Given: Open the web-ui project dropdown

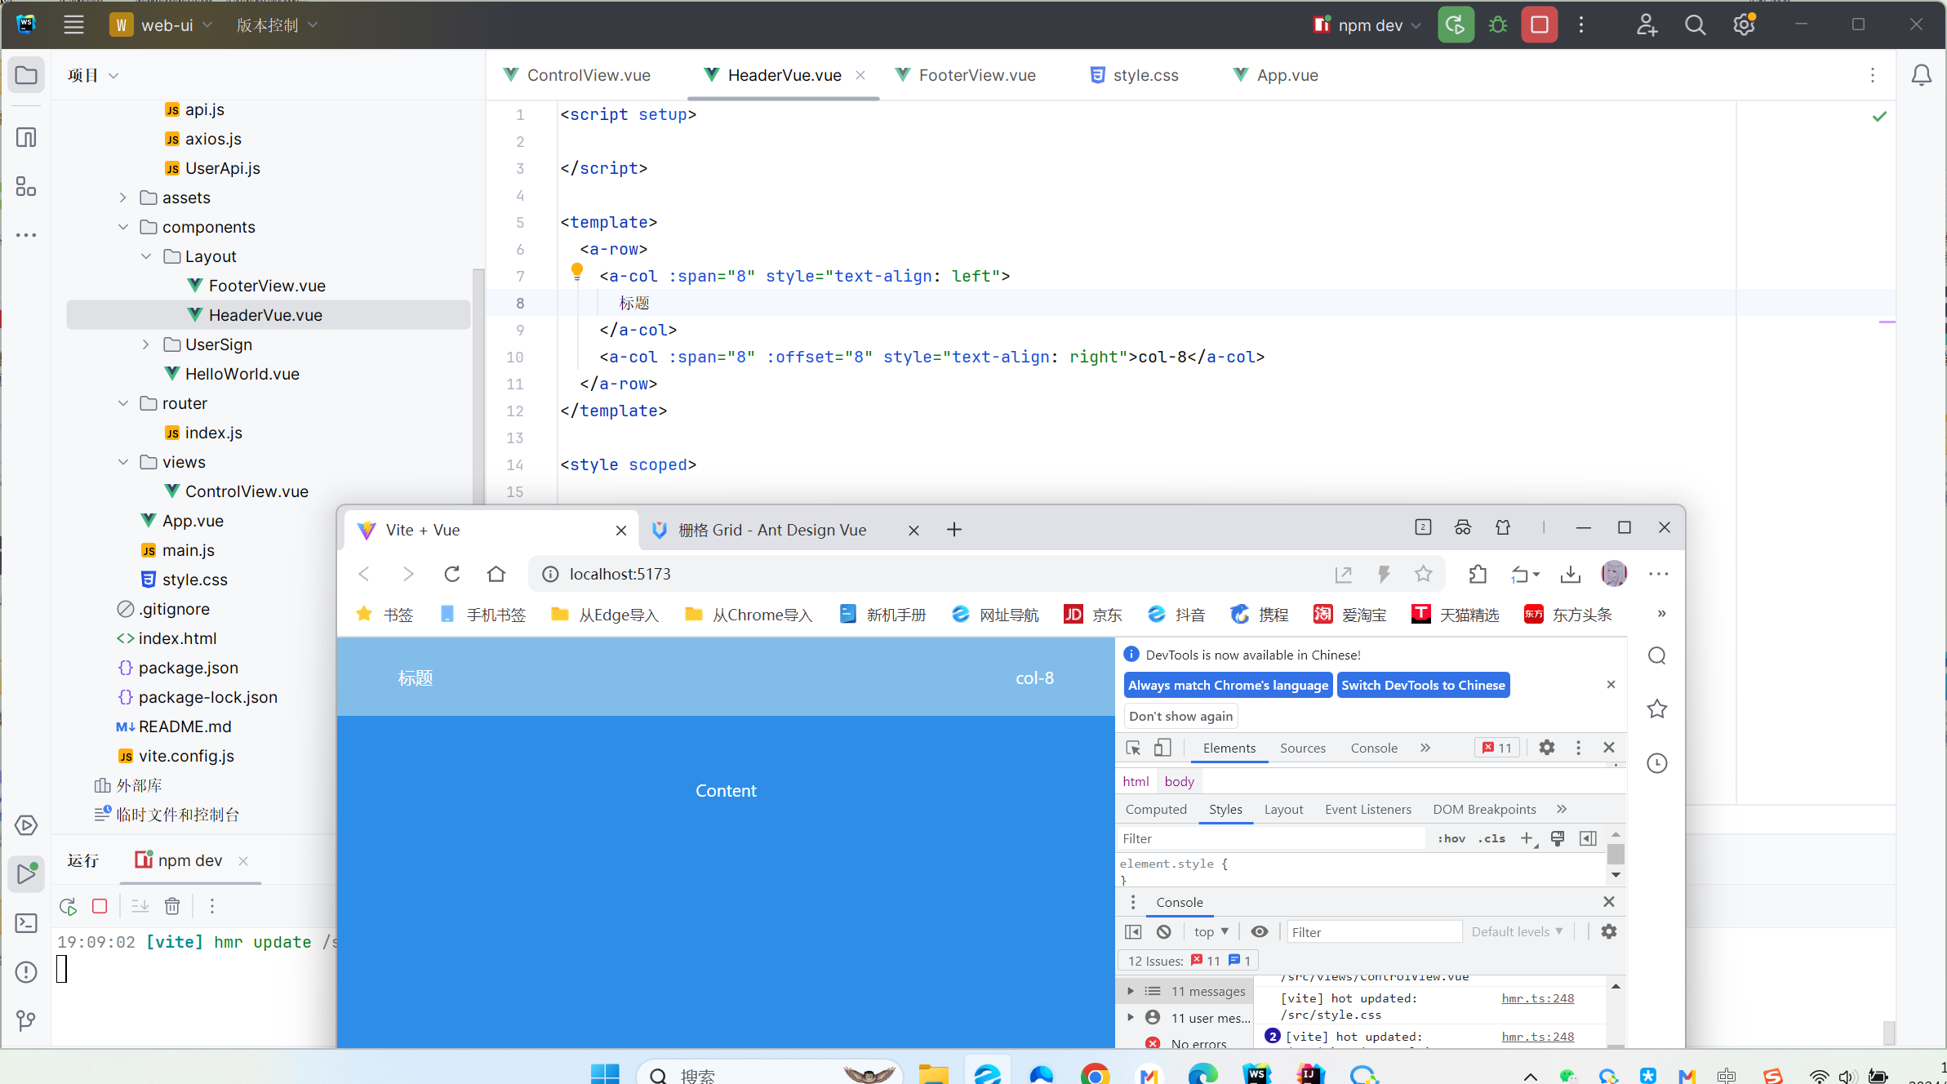Looking at the screenshot, I should point(162,24).
